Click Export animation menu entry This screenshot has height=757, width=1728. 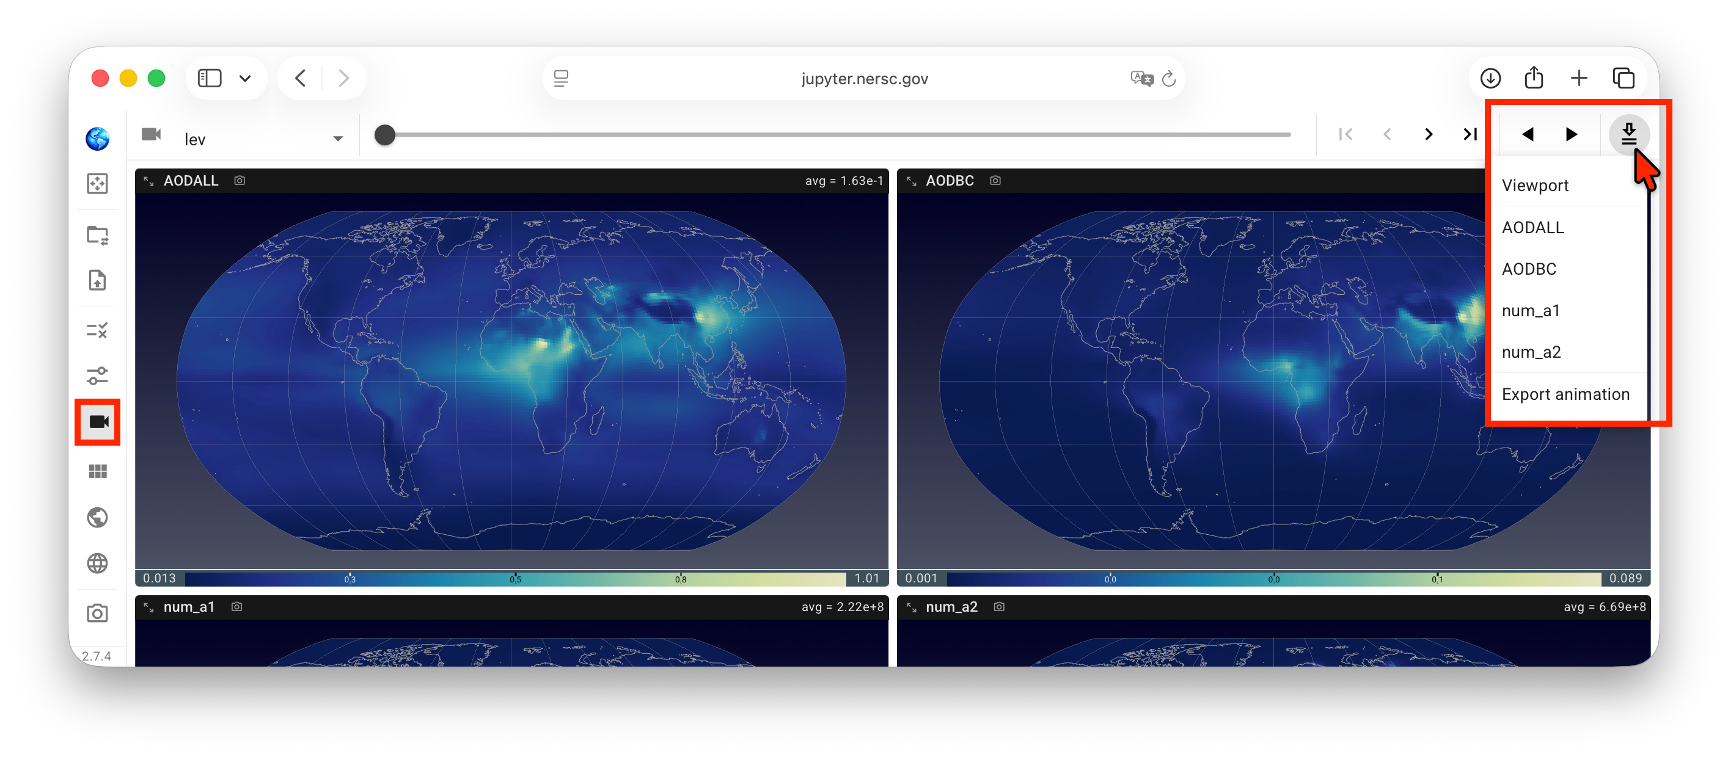(x=1568, y=394)
